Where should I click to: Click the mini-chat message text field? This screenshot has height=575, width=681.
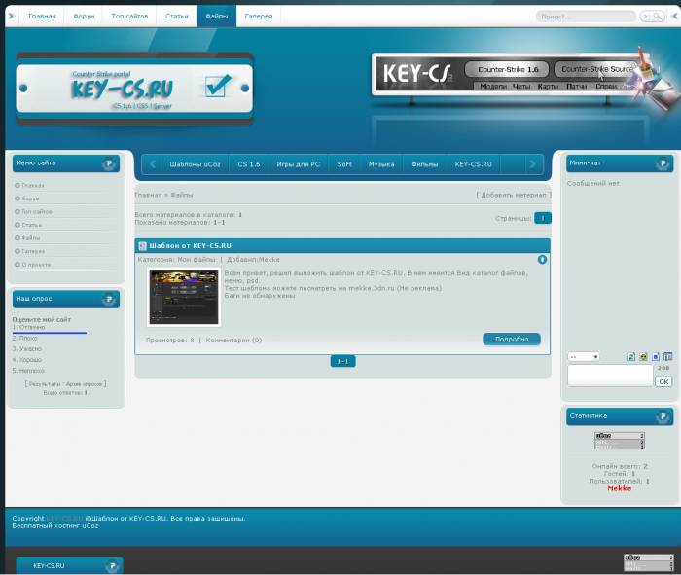coord(609,376)
